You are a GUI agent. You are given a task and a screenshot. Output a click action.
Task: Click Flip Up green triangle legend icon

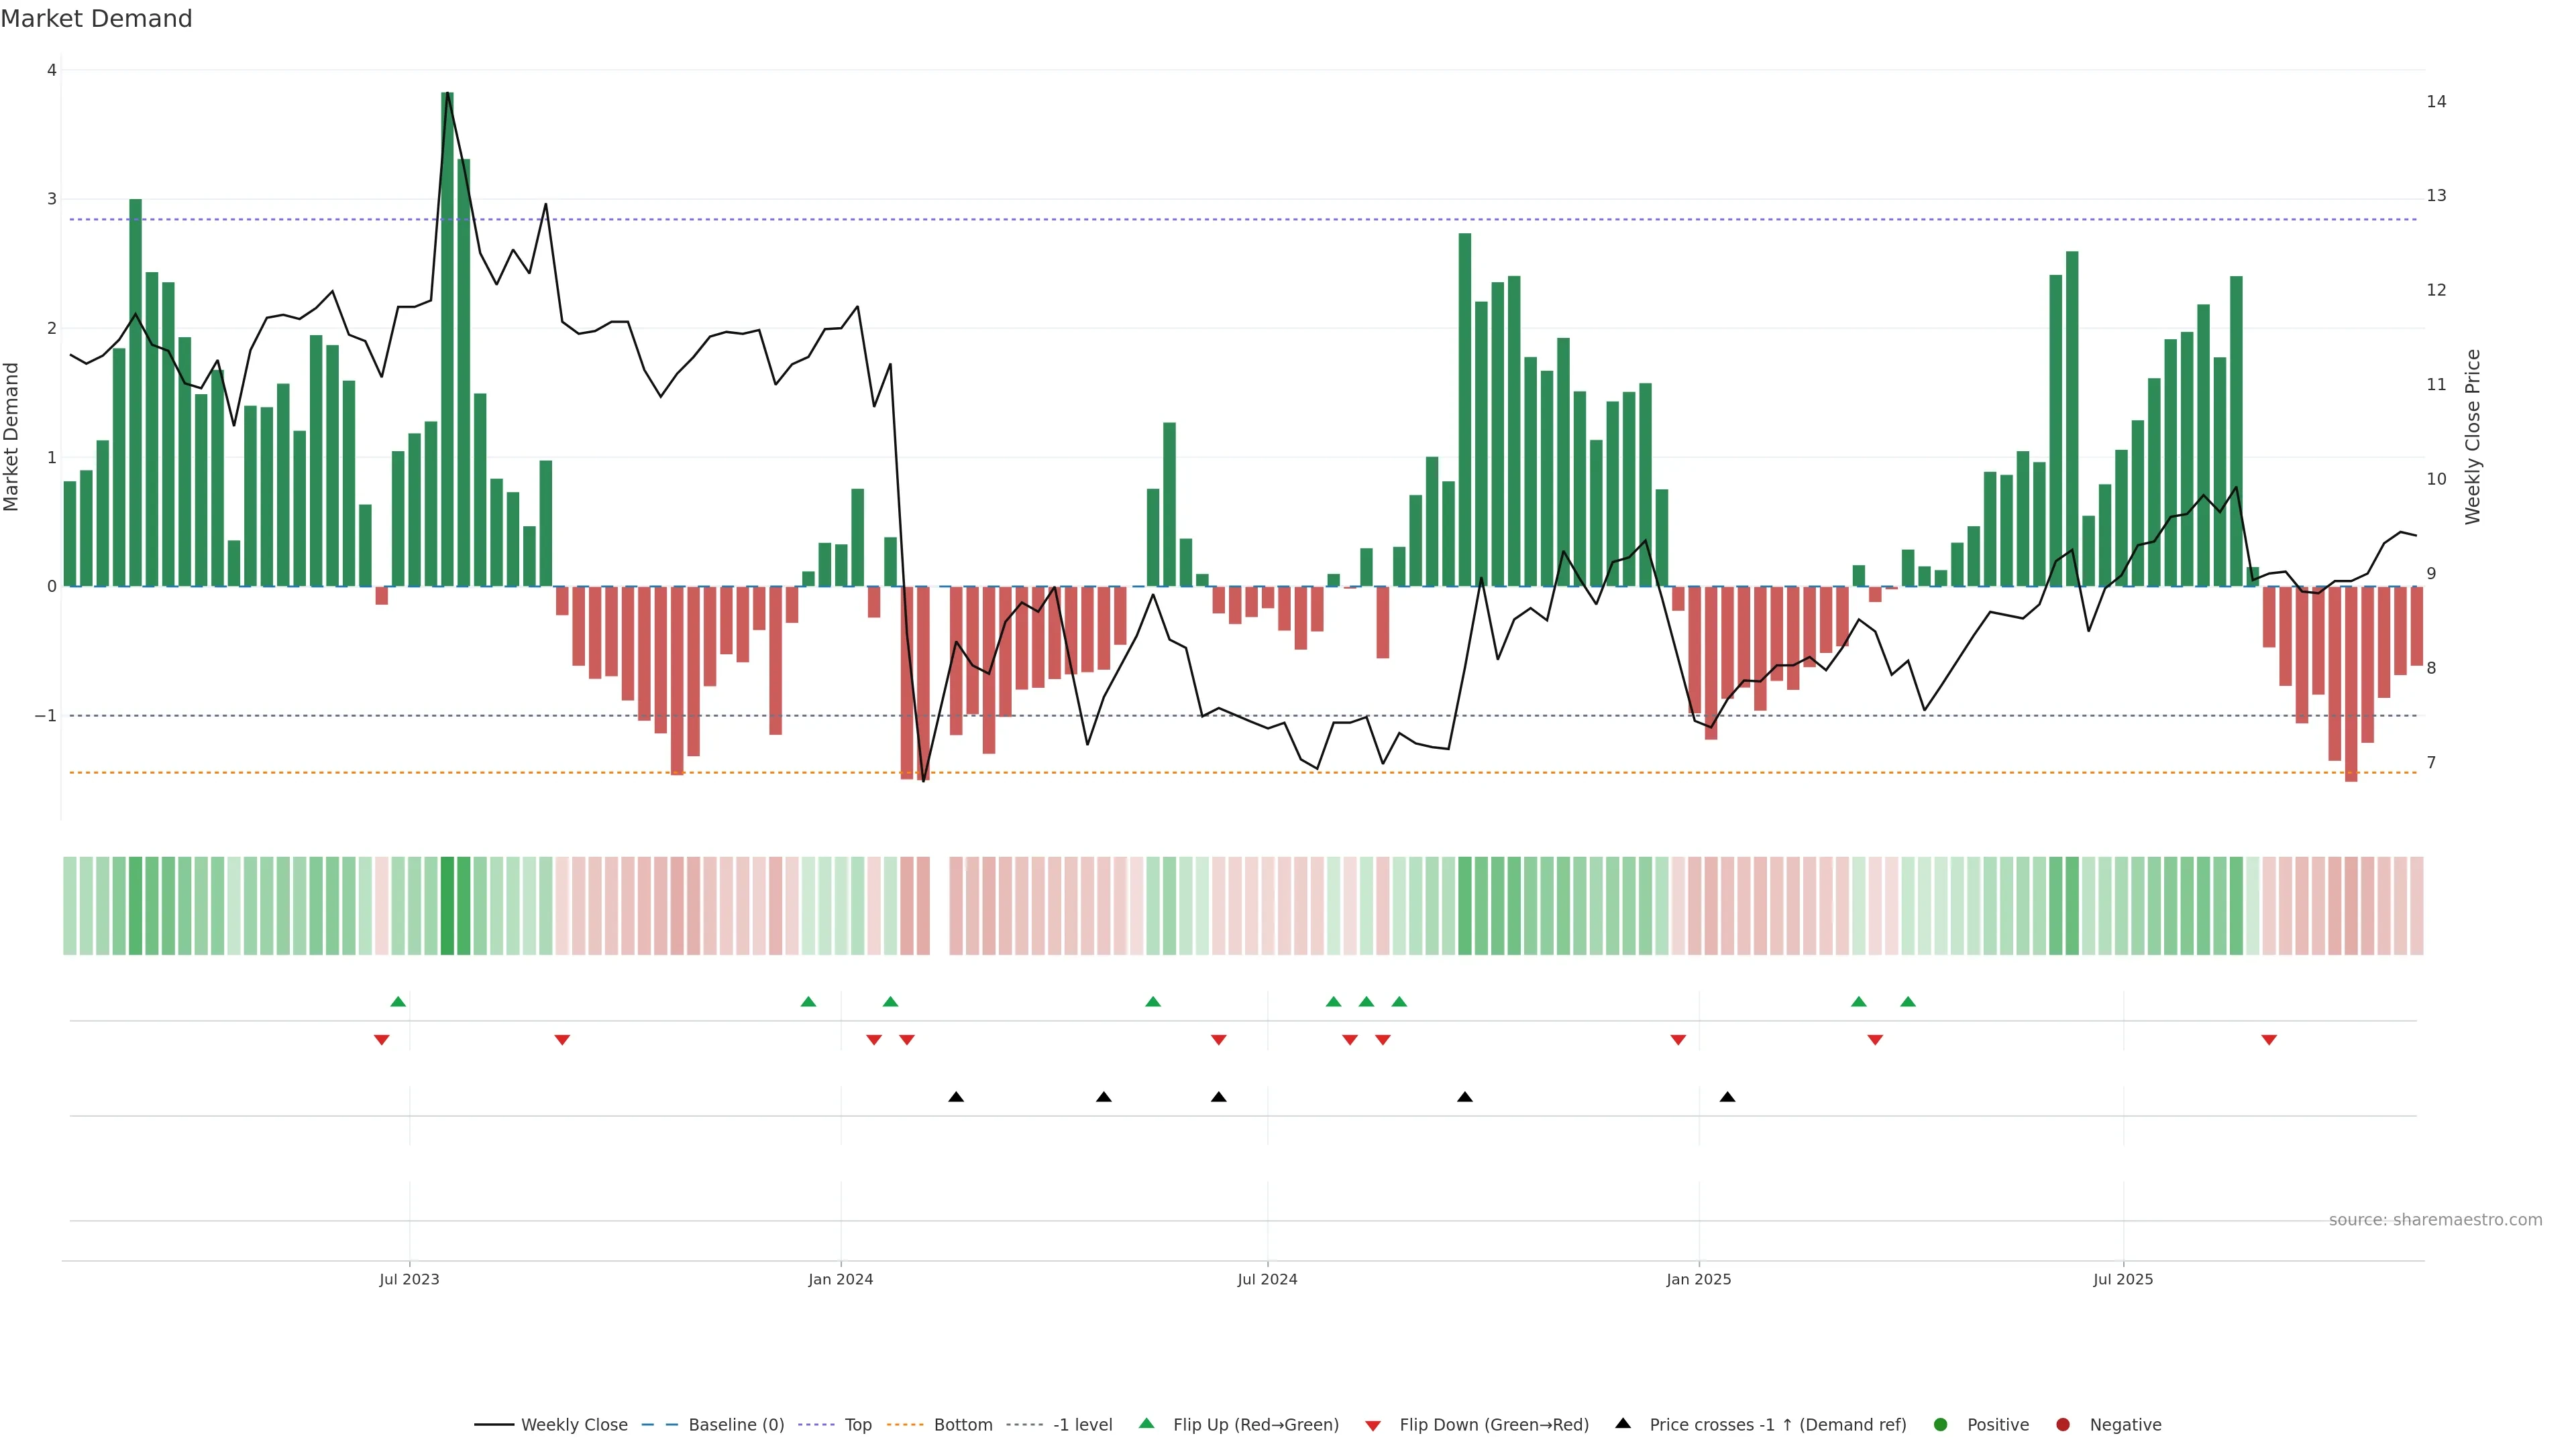(1147, 1424)
